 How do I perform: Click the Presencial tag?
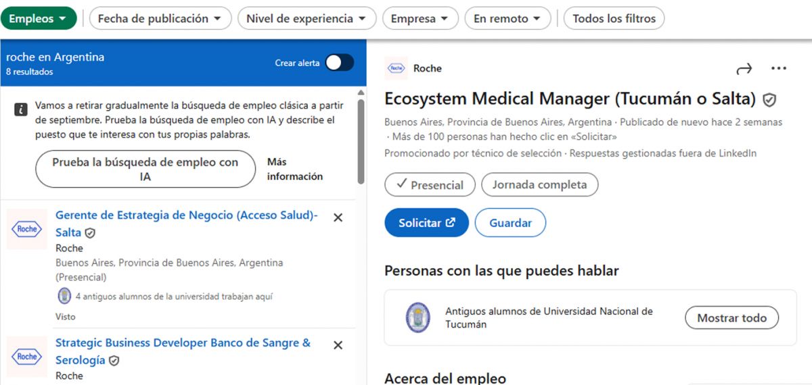430,184
